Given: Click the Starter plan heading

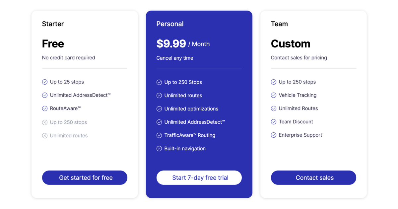Looking at the screenshot, I should click(53, 24).
